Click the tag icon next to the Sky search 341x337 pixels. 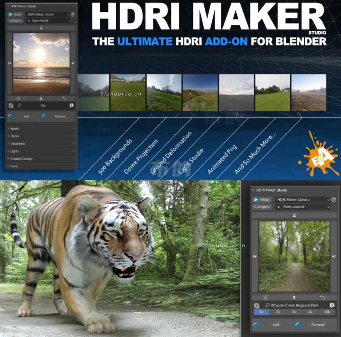11,105
